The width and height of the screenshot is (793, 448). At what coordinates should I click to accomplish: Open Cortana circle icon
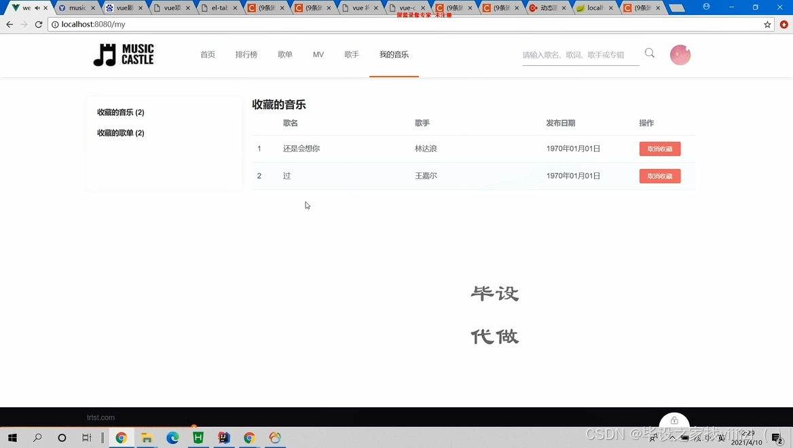pyautogui.click(x=62, y=438)
